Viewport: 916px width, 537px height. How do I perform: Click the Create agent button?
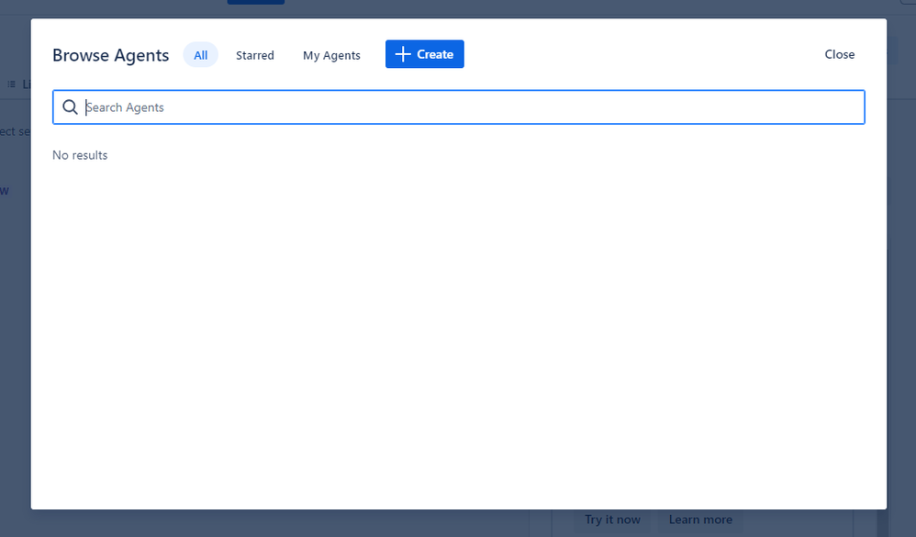425,54
